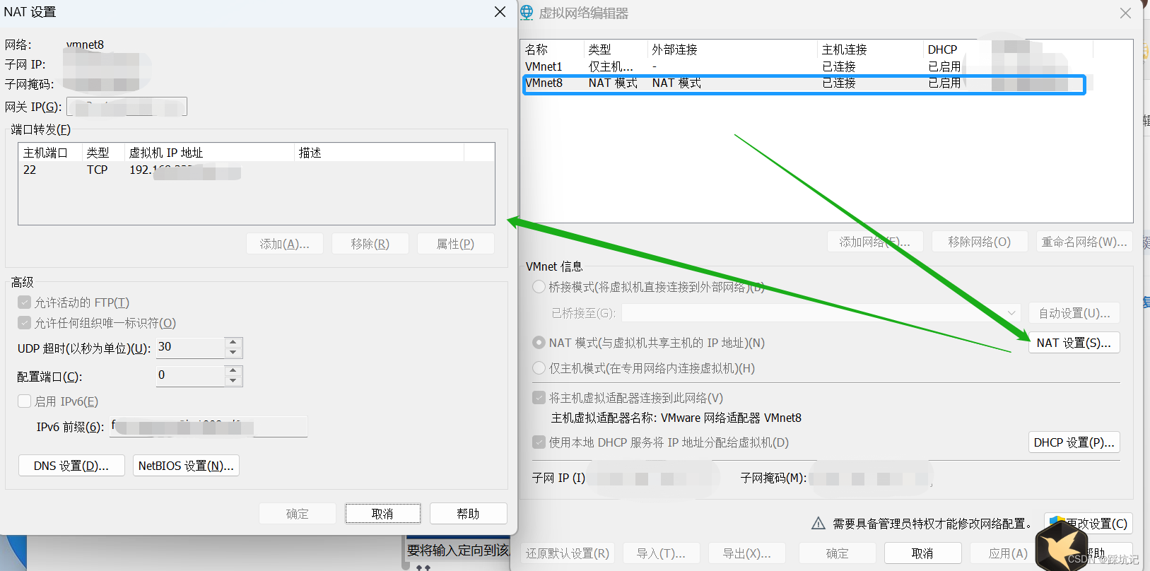Click the IPv6 前缀 input field
Viewport: 1150px width, 571px height.
pos(209,427)
